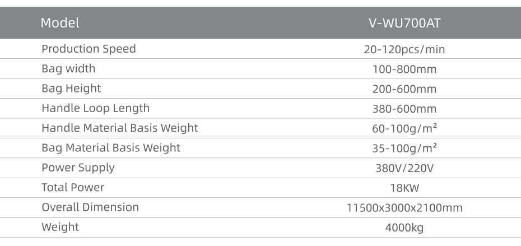The image size is (521, 246).
Task: Click the Bag width label
Action: tap(68, 68)
